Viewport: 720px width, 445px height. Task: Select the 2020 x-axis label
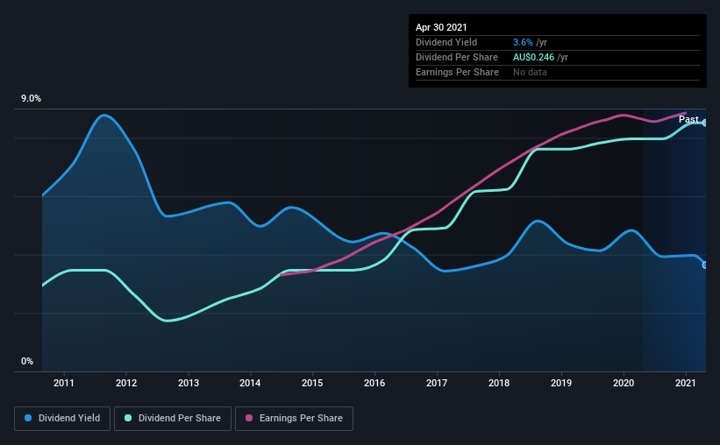tap(624, 383)
